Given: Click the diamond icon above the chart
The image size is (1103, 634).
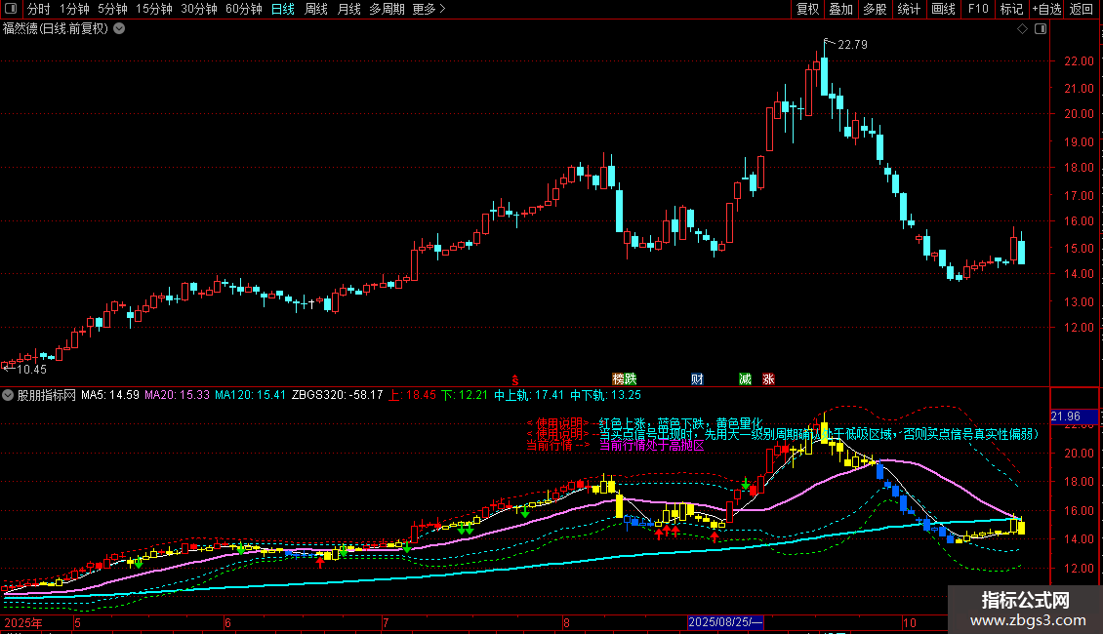Looking at the screenshot, I should tap(1022, 29).
